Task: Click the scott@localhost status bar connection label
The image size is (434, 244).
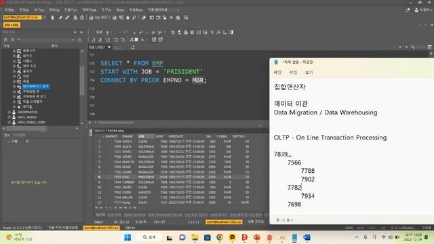Action: [x=101, y=228]
